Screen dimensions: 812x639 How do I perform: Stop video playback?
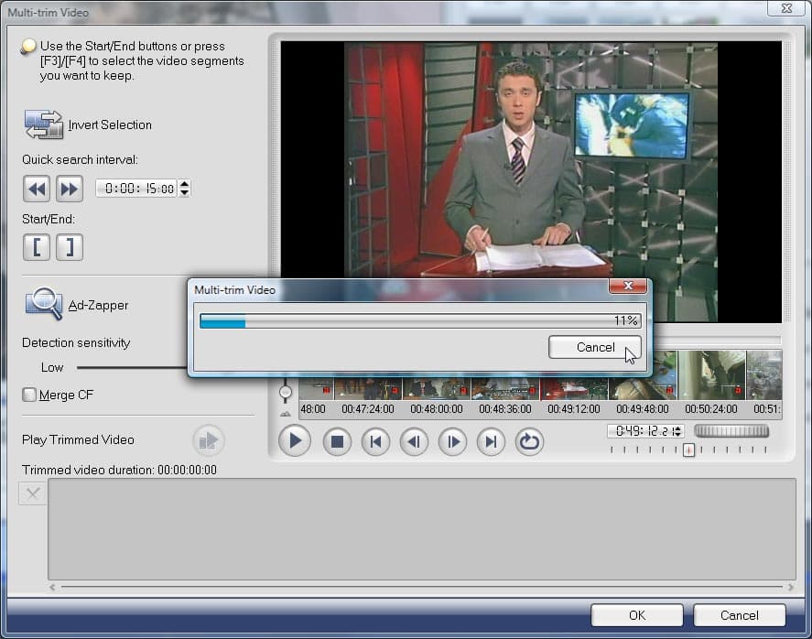[x=337, y=441]
